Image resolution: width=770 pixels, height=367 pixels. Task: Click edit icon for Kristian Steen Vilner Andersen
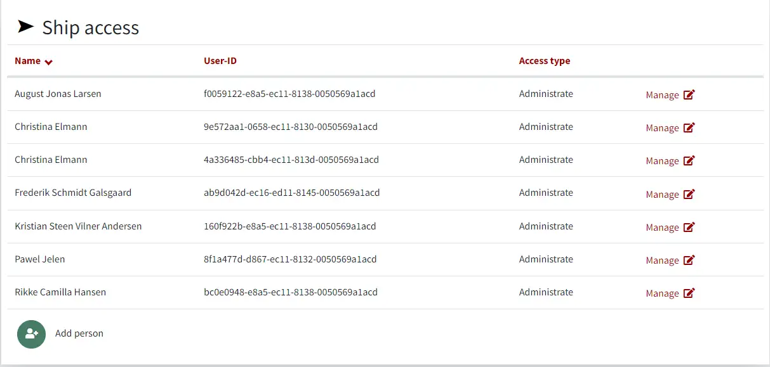689,228
